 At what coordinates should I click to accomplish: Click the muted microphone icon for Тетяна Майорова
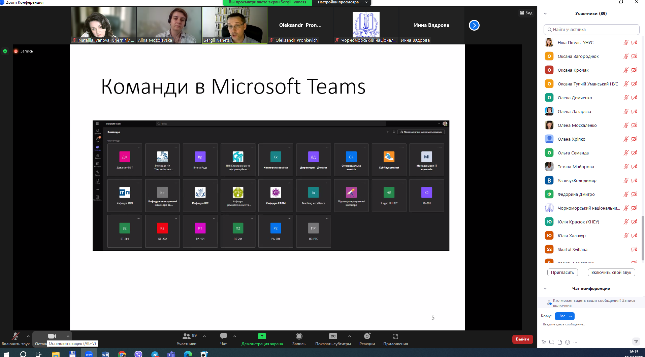[626, 167]
